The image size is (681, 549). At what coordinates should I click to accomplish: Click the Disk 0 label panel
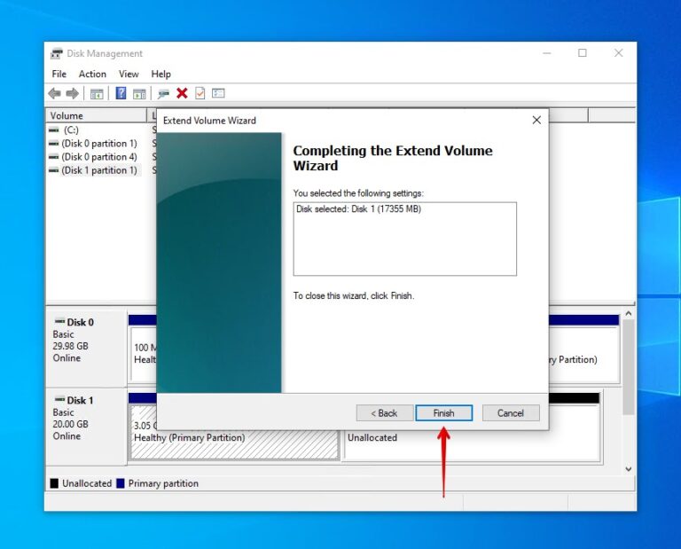[86, 348]
